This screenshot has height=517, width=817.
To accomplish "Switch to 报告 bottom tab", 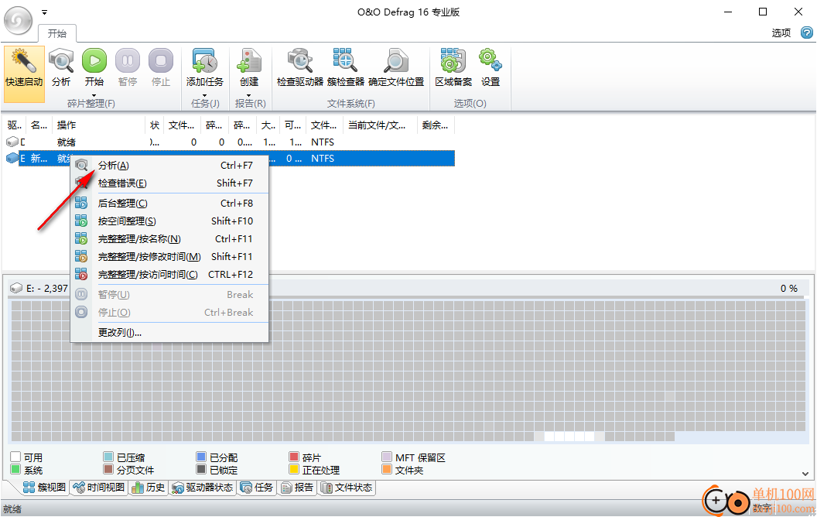I will pos(297,488).
